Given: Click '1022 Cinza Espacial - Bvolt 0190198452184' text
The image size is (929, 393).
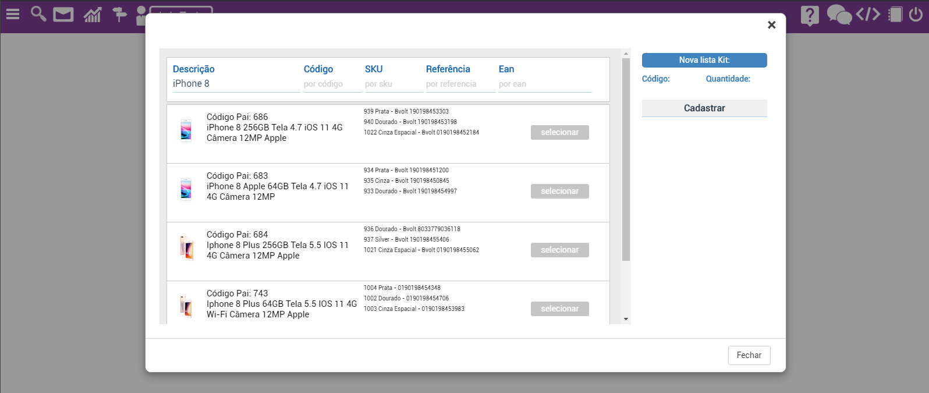Looking at the screenshot, I should (421, 132).
